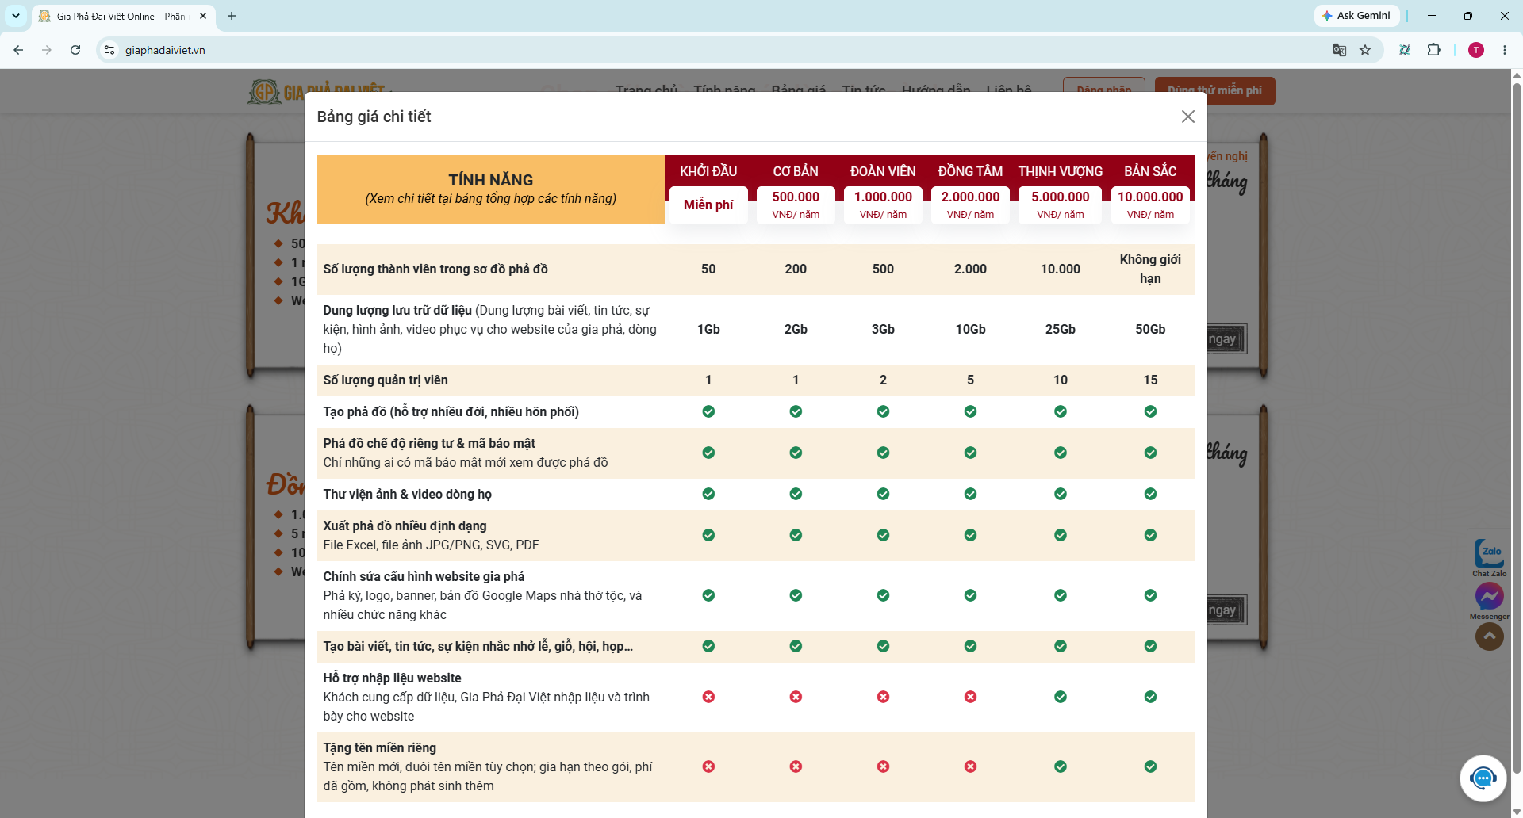
Task: Click the back-to-top arrow button
Action: (1490, 636)
